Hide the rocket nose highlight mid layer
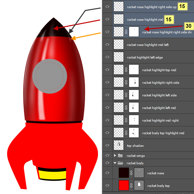Image resolution: width=194 pixels, height=194 pixels. (107, 19)
